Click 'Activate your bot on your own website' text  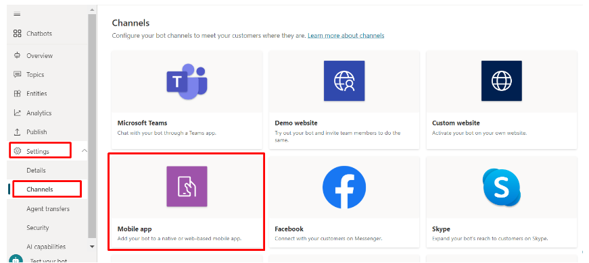pyautogui.click(x=479, y=133)
